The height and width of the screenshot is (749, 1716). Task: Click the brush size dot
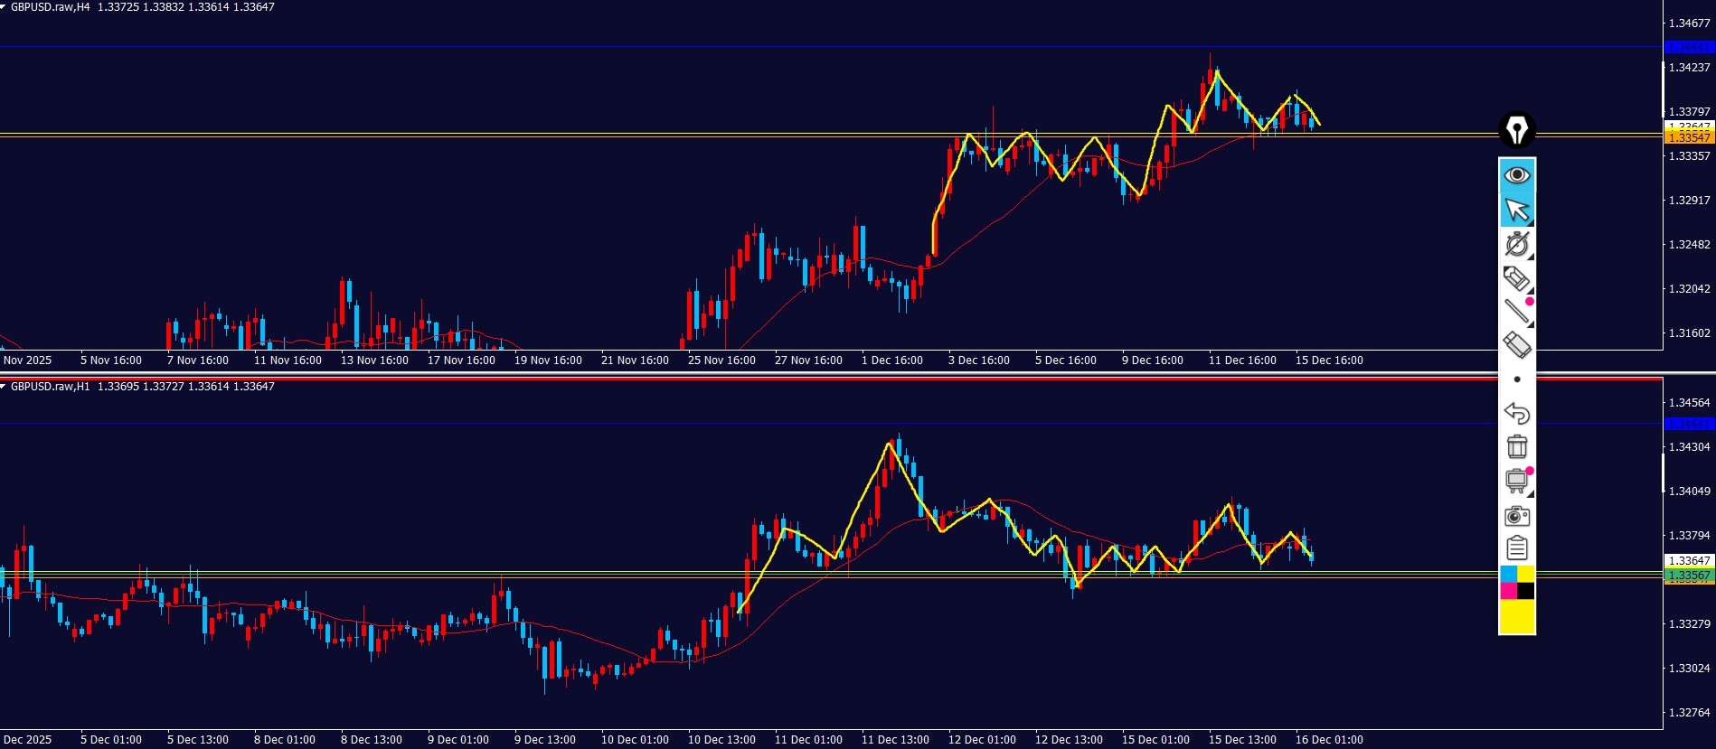coord(1516,379)
